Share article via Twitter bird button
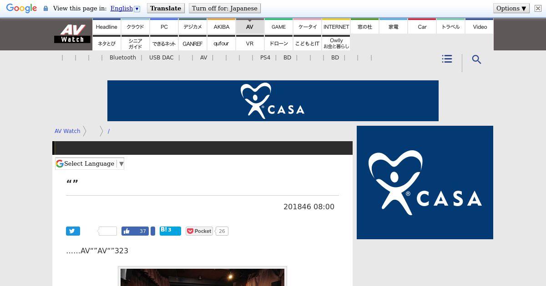The height and width of the screenshot is (286, 546). 73,231
